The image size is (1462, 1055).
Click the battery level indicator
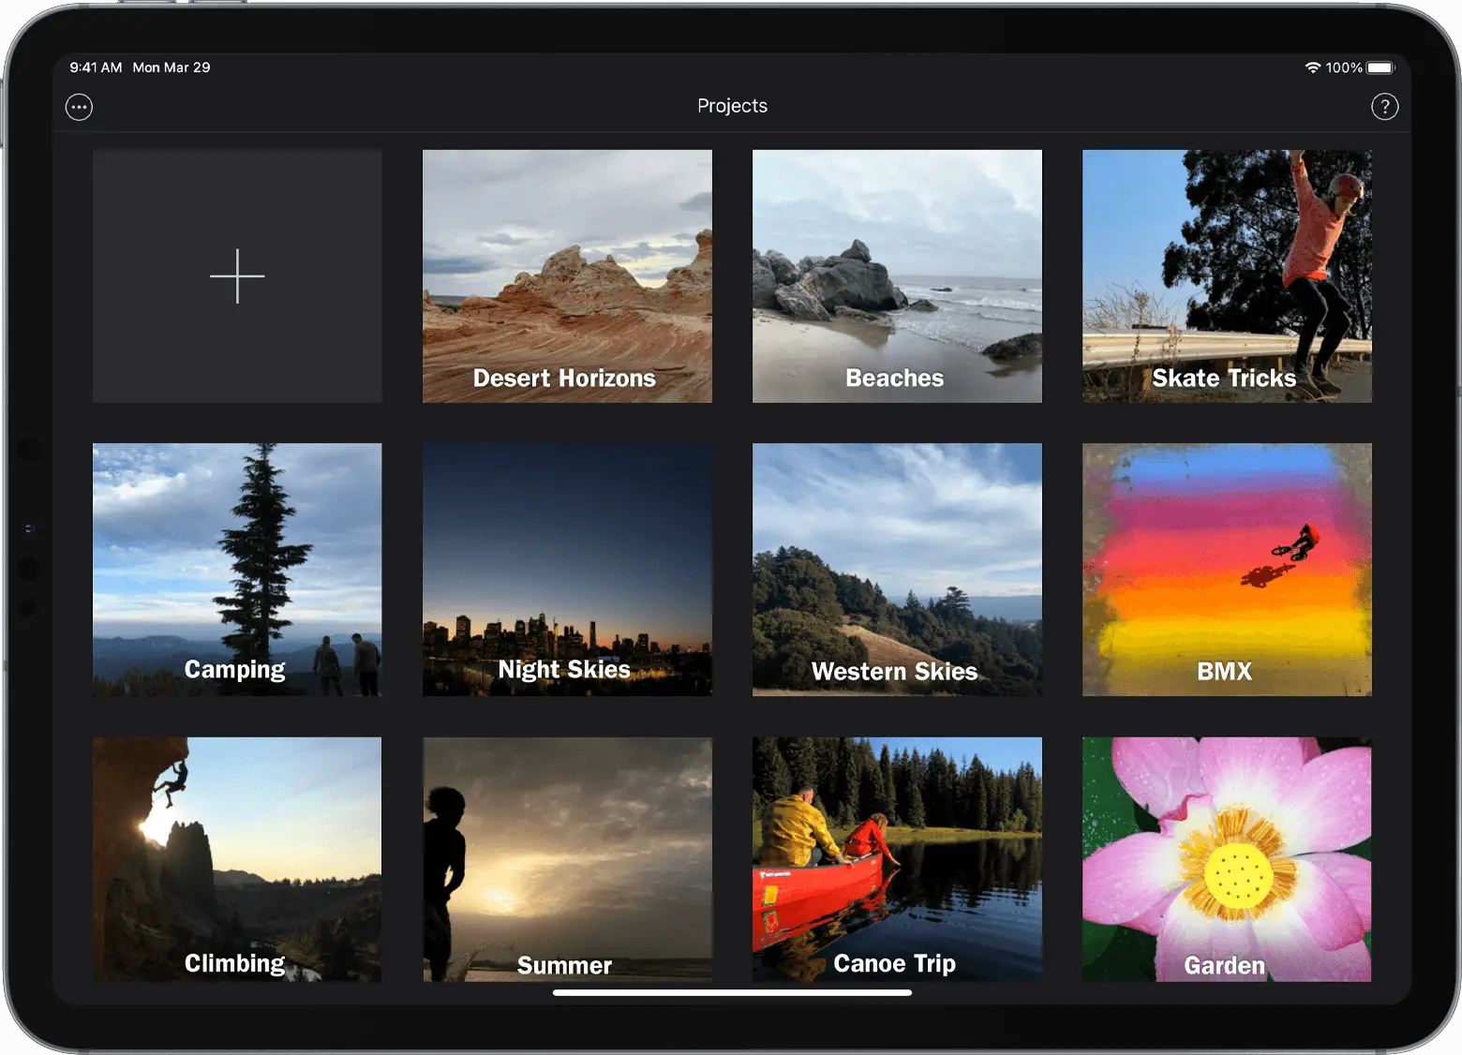pos(1379,67)
